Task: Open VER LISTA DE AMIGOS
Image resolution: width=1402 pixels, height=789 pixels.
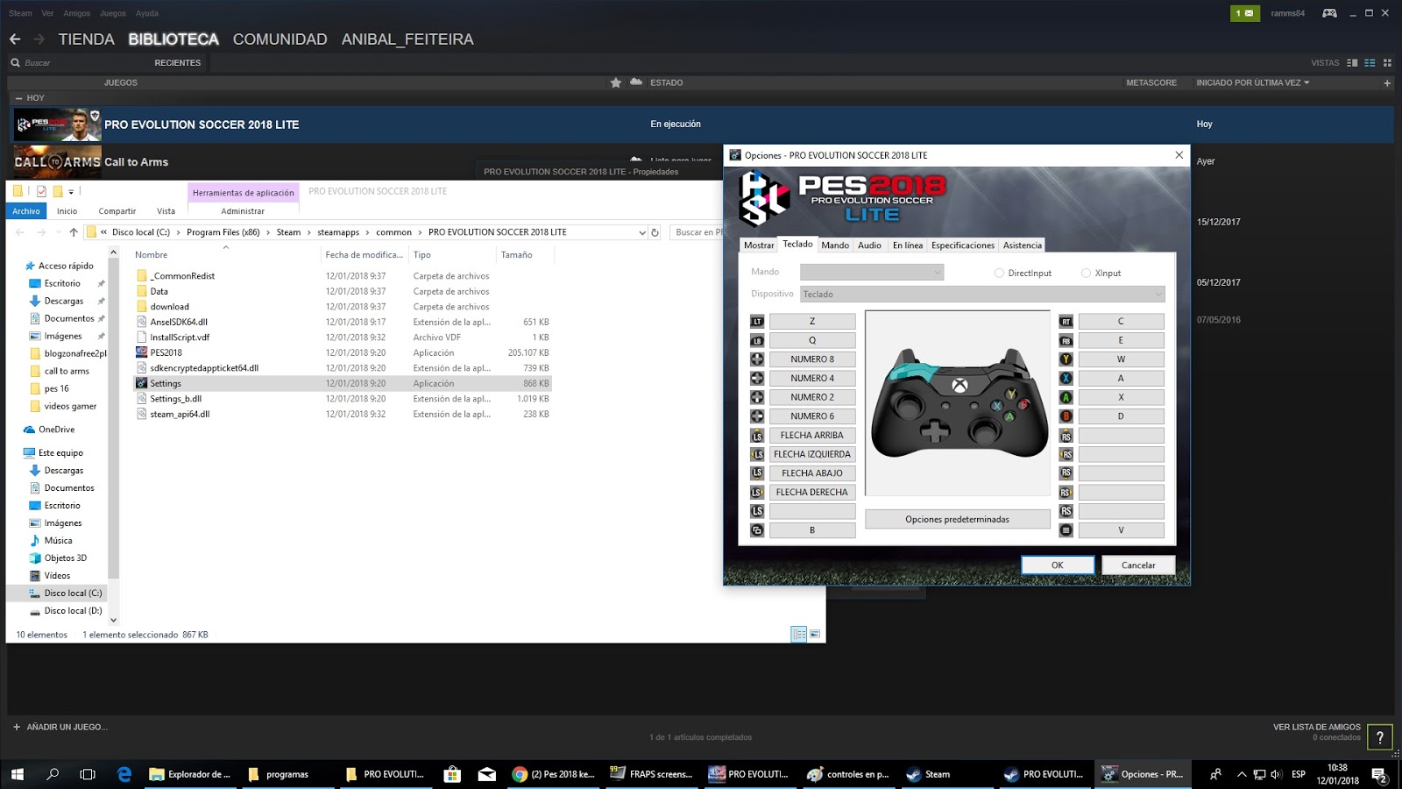Action: [1317, 727]
